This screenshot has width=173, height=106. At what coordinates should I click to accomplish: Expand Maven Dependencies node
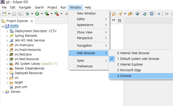click(7, 69)
